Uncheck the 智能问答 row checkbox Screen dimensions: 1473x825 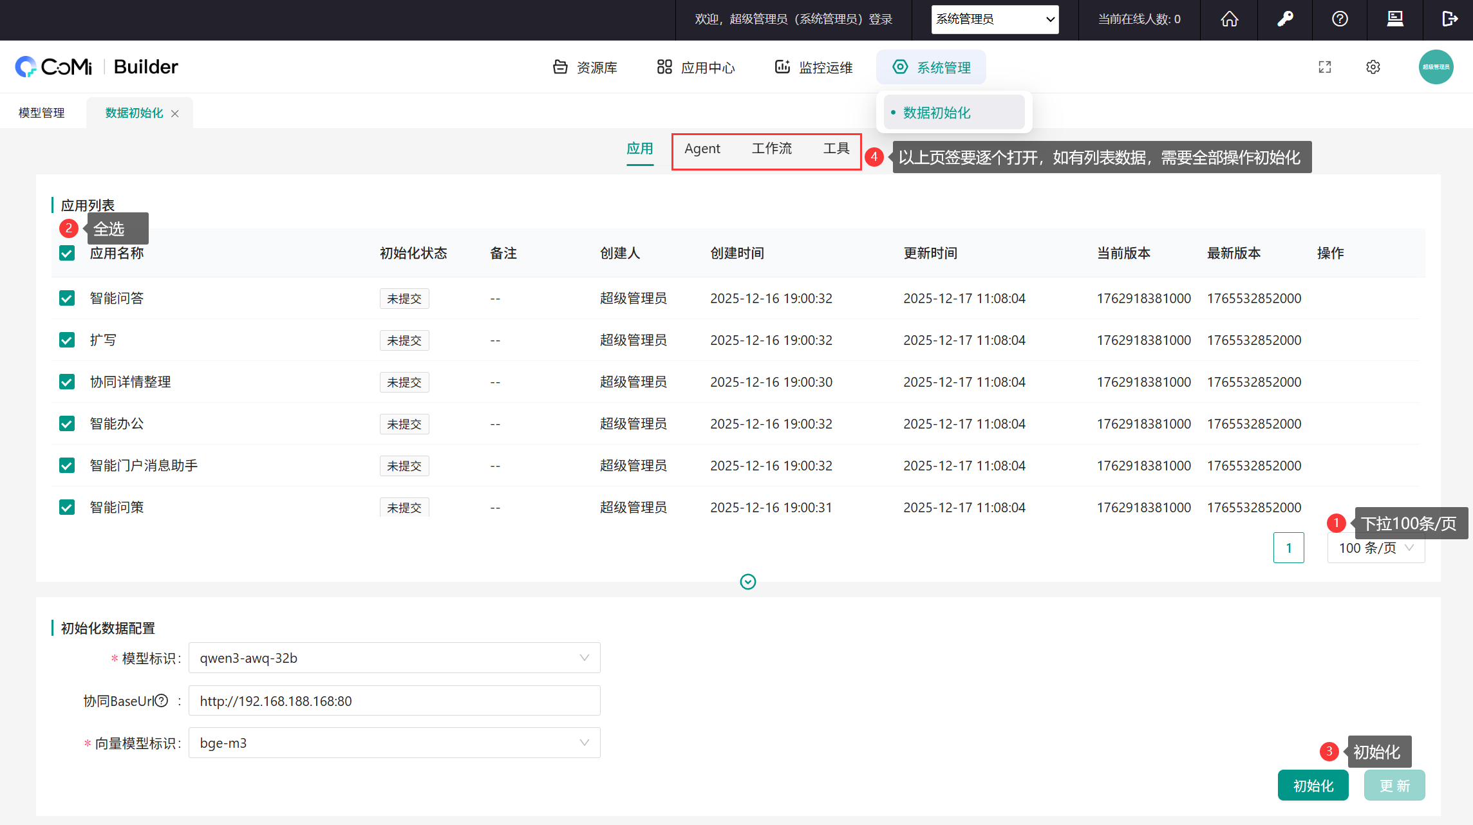[x=67, y=298]
